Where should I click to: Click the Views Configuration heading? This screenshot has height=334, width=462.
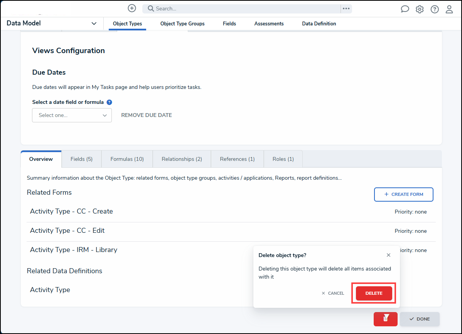[x=68, y=50]
